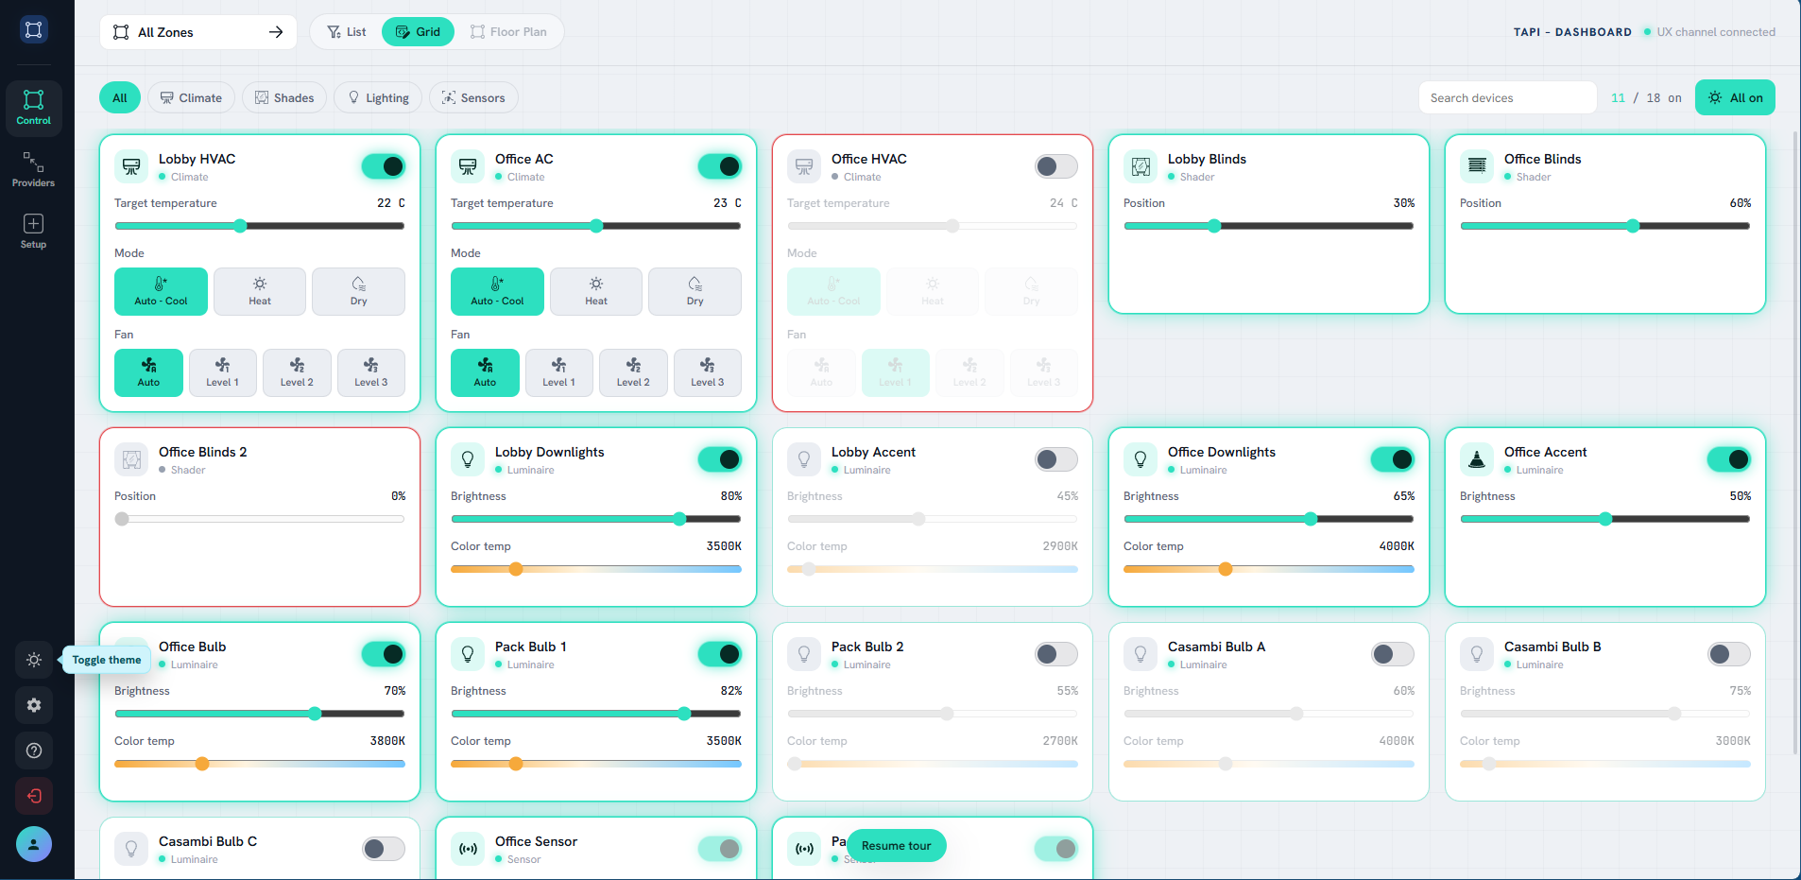Screen dimensions: 1801x880
Task: Switch to List view
Action: coord(347,32)
